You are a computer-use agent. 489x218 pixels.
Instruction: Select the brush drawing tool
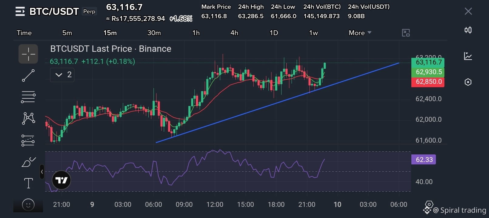[28, 162]
